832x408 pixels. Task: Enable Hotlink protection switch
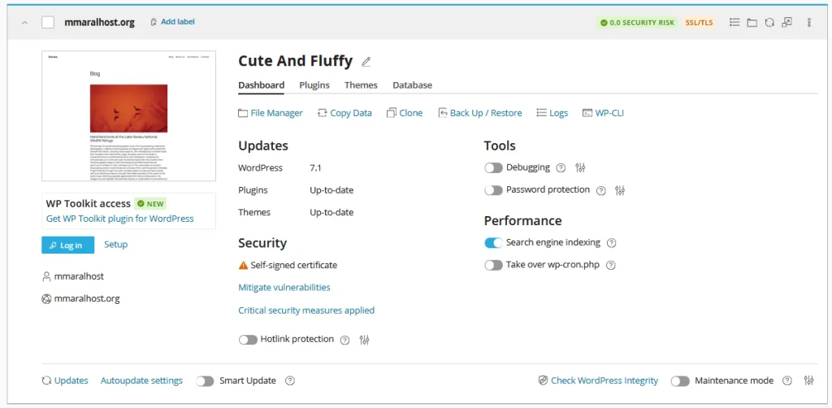tap(248, 340)
